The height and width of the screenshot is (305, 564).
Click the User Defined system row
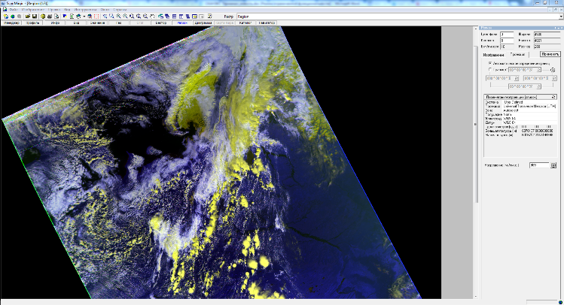[520, 102]
